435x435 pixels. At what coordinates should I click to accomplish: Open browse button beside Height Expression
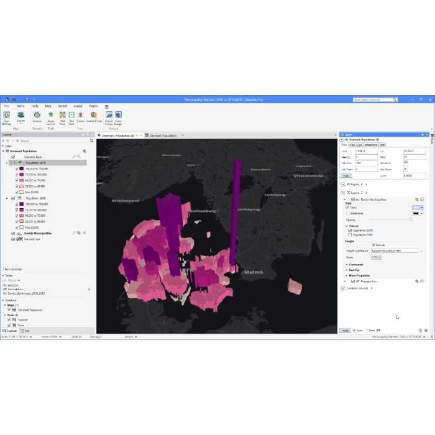421,251
